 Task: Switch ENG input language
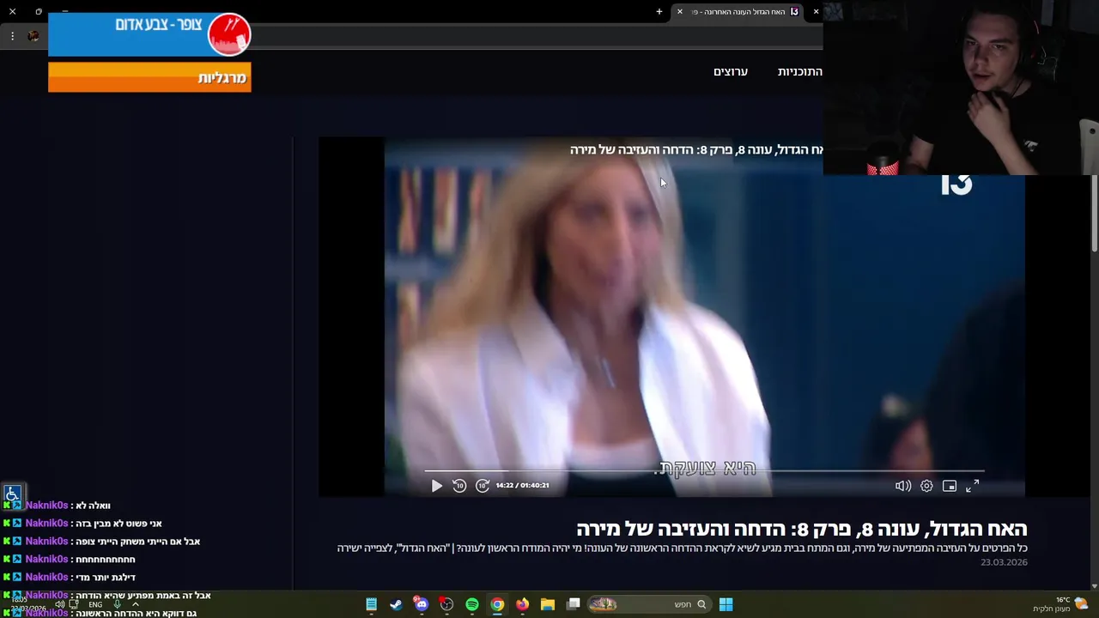(95, 604)
